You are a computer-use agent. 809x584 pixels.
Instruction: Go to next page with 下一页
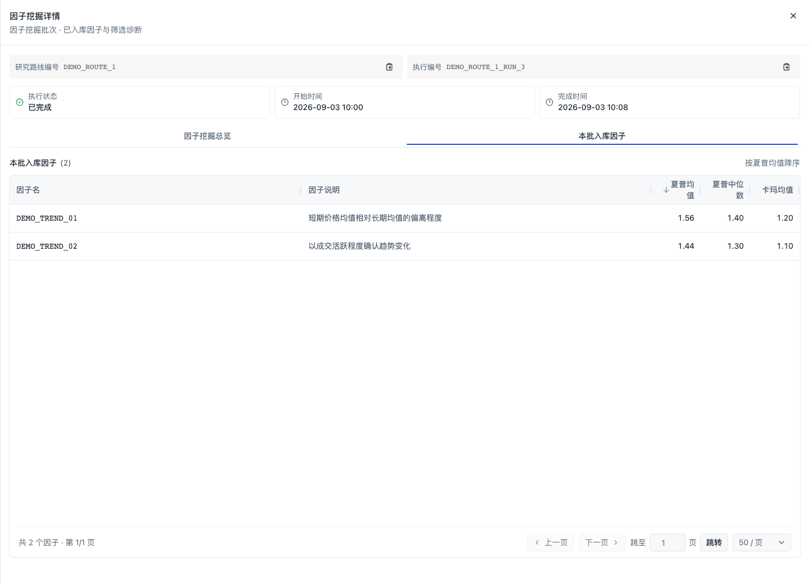pos(602,542)
